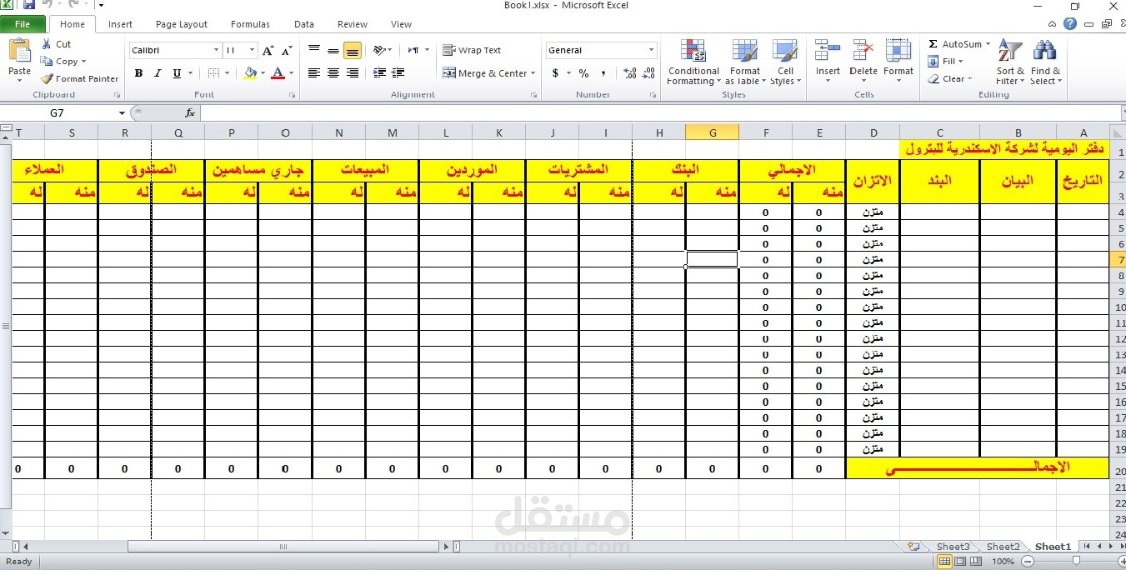1126x570 pixels.
Task: Click column header G
Action: click(x=712, y=132)
